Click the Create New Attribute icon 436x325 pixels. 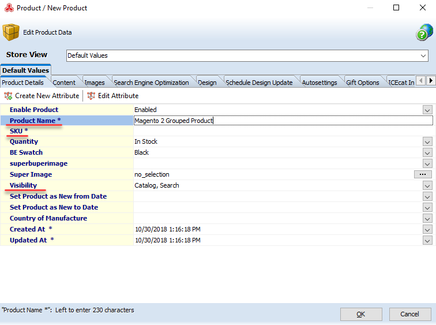[8, 96]
